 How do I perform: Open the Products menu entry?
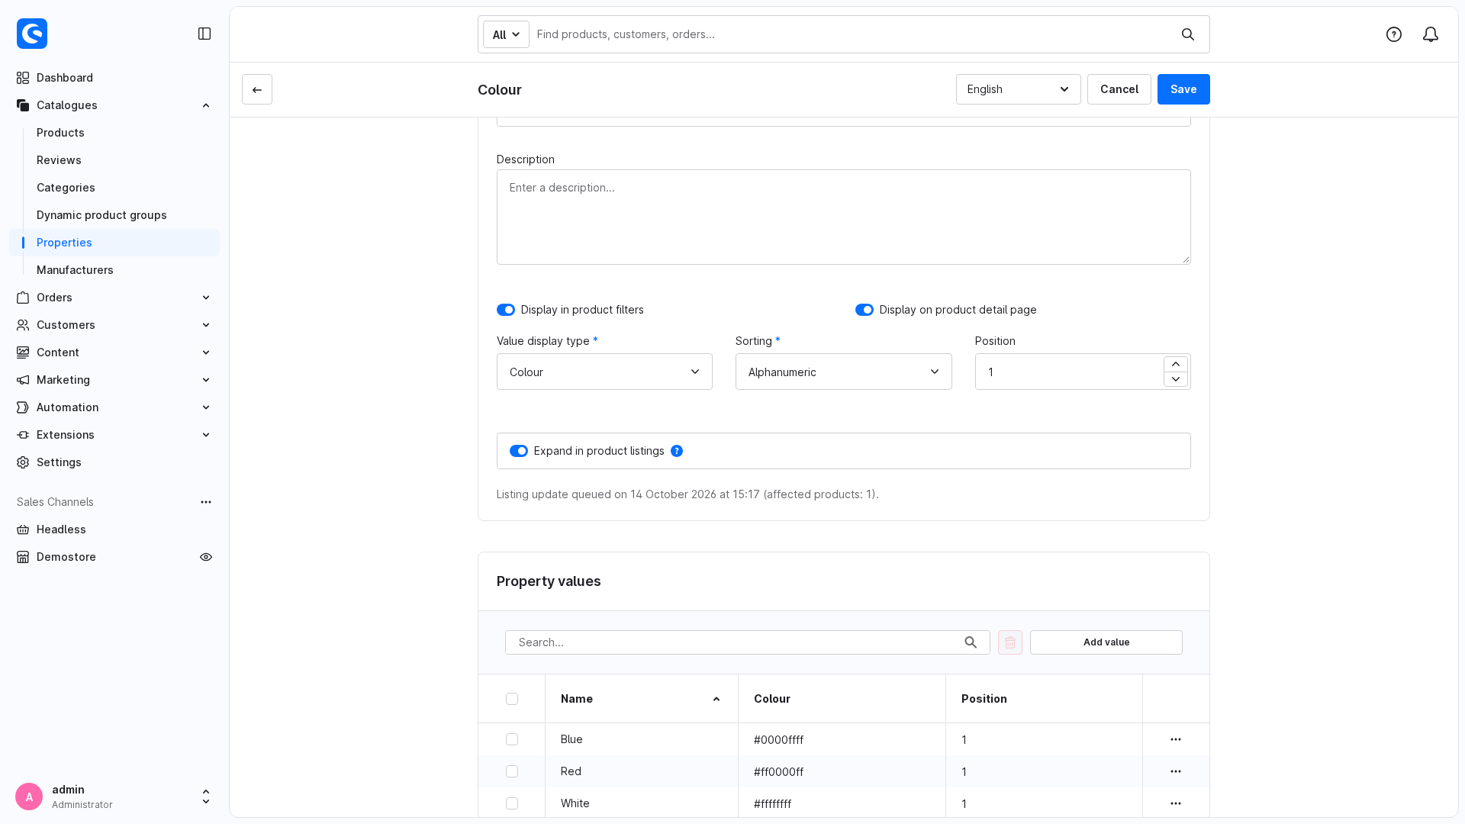click(x=60, y=133)
